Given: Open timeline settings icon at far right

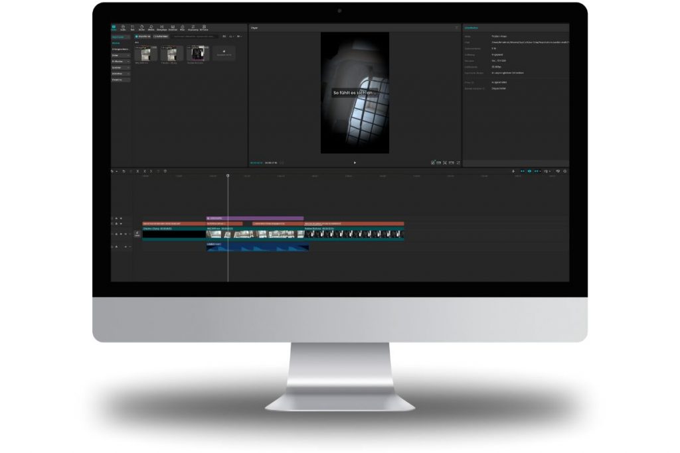Looking at the screenshot, I should click(x=565, y=171).
